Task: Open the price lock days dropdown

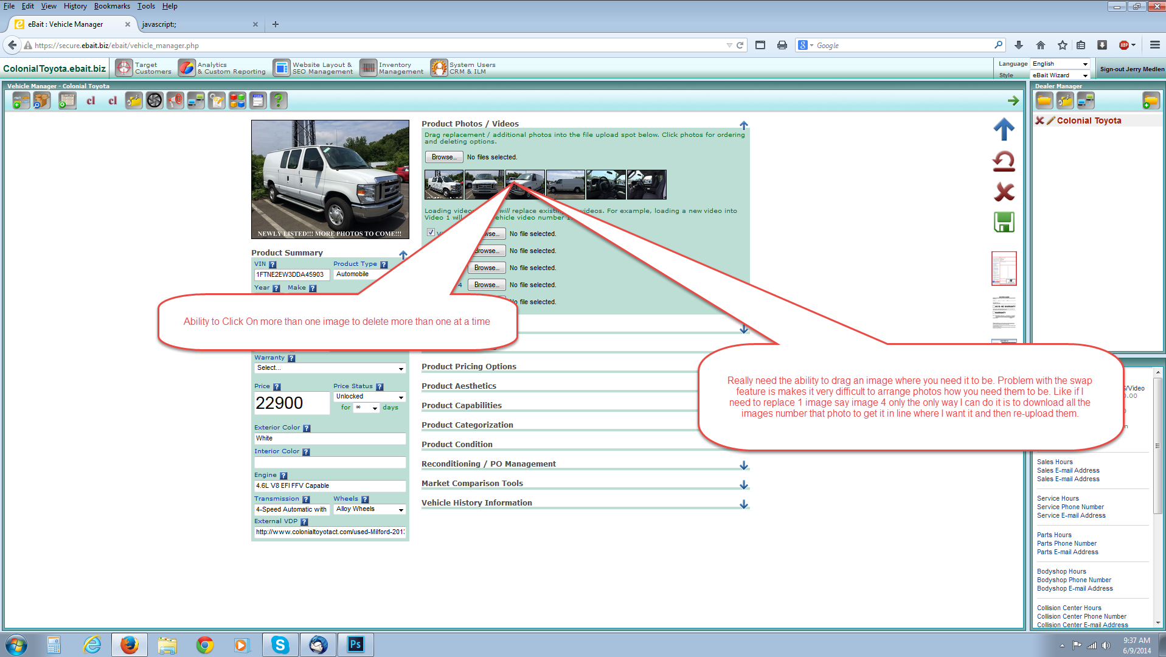Action: (x=366, y=408)
